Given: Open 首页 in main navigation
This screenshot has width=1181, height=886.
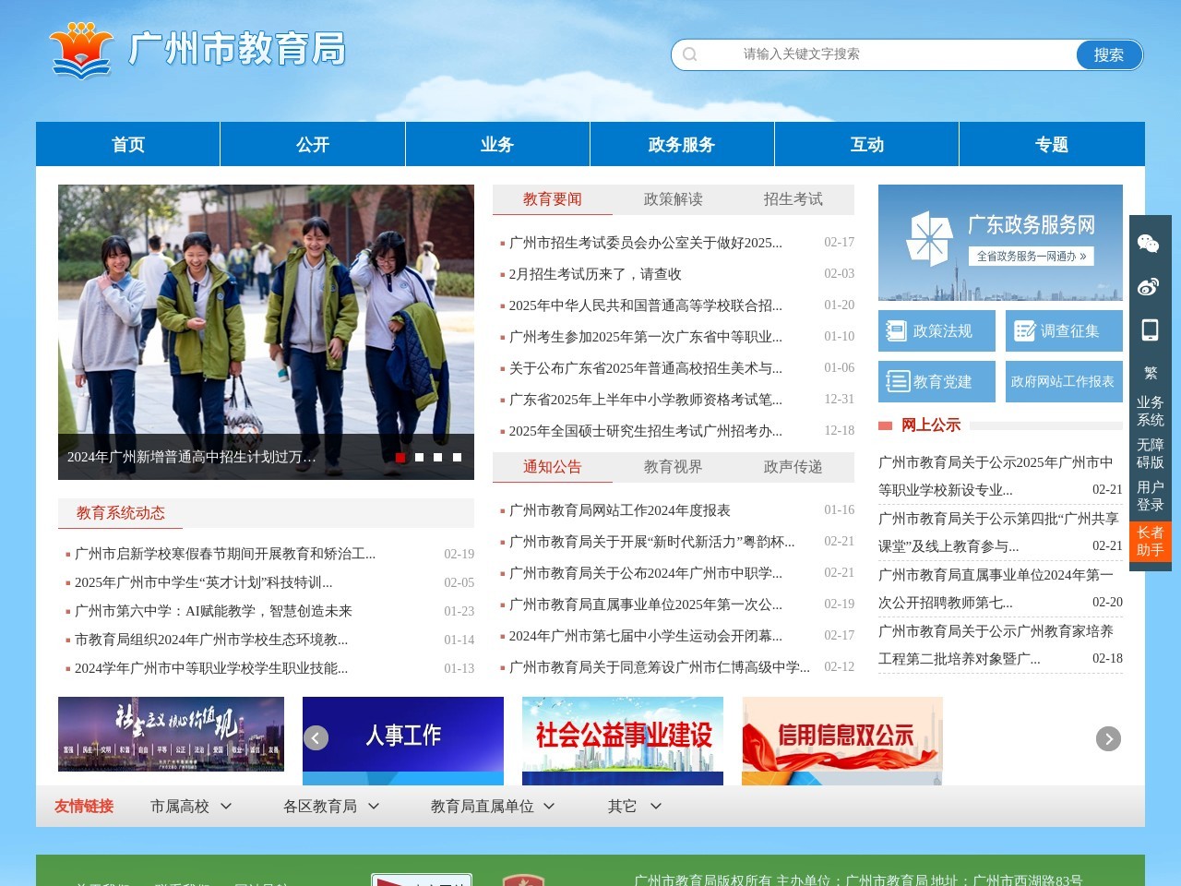Looking at the screenshot, I should (128, 144).
